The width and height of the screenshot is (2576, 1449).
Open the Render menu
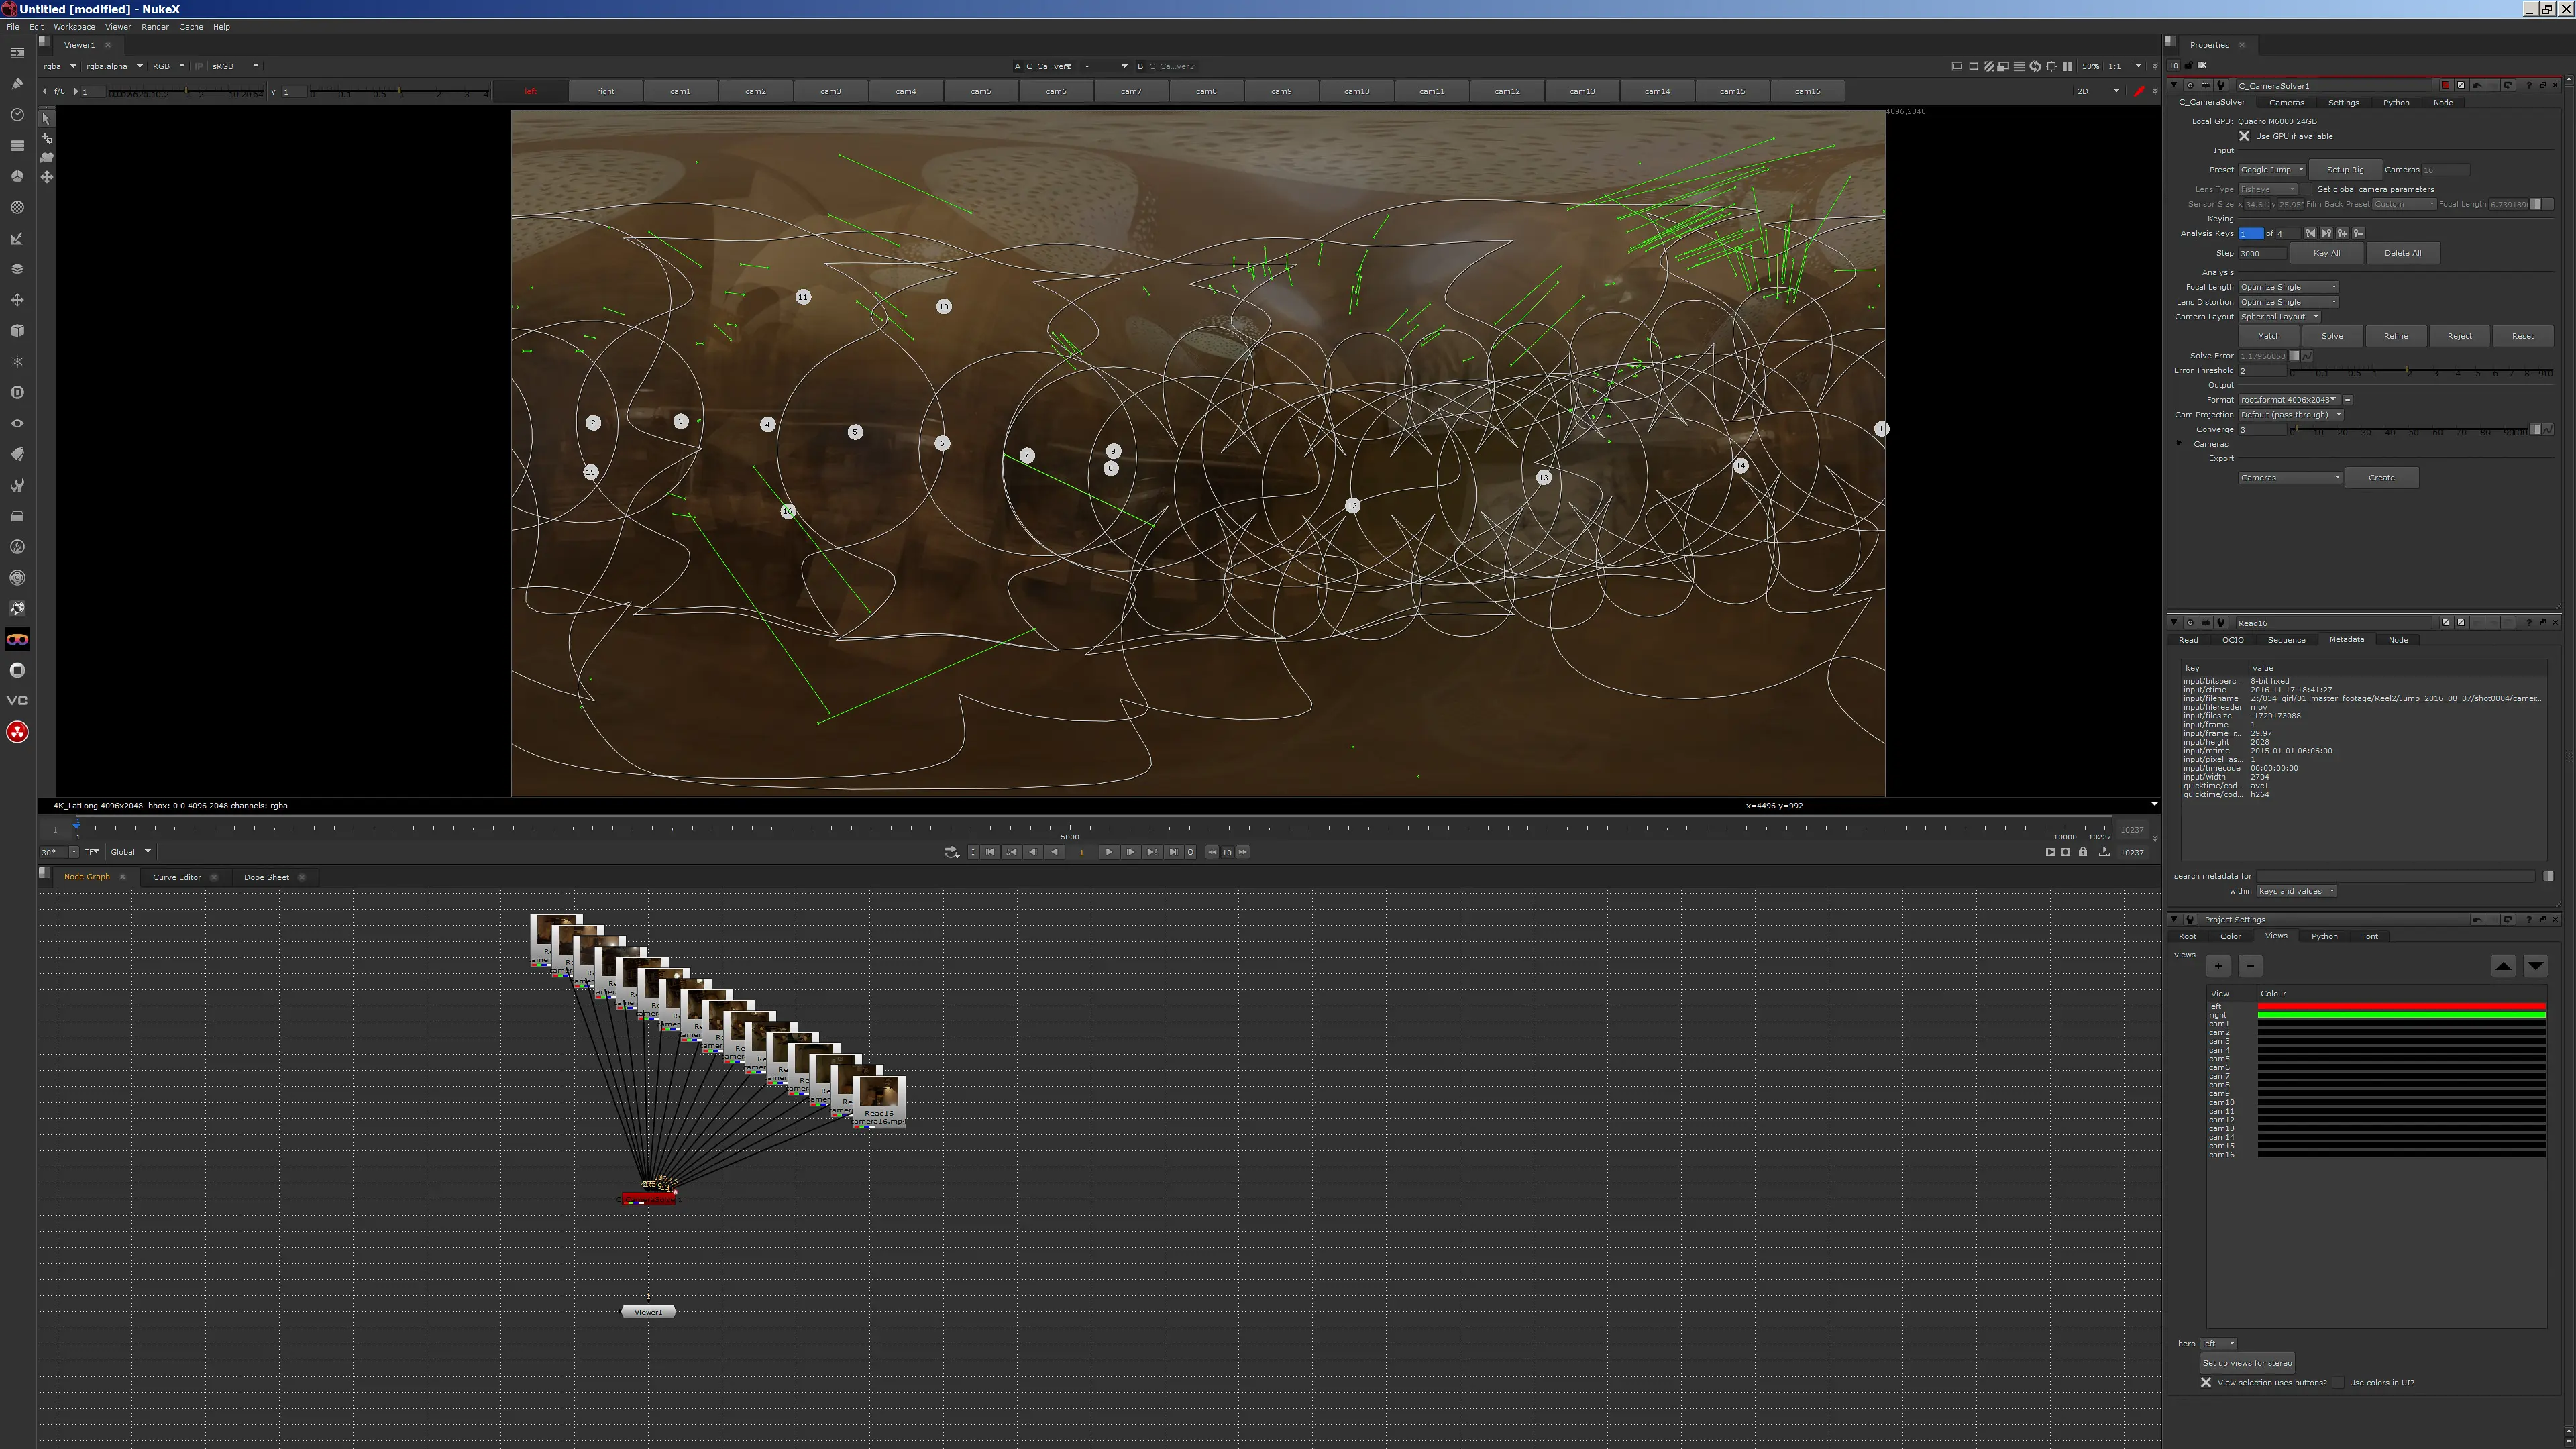[x=155, y=27]
